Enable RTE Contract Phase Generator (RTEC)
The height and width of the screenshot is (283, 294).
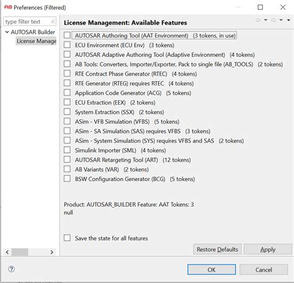pyautogui.click(x=67, y=73)
